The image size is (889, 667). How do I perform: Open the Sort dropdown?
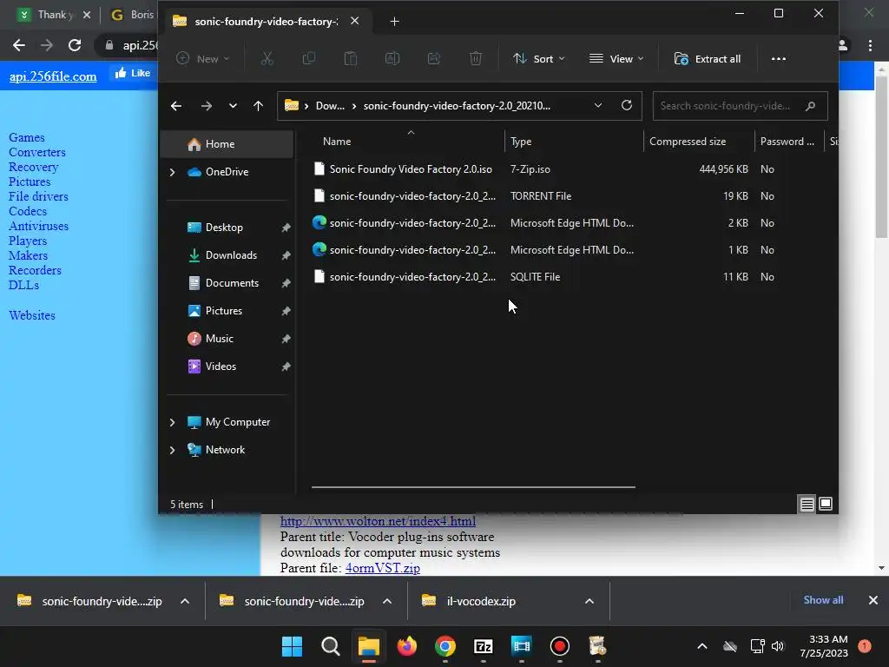click(538, 58)
